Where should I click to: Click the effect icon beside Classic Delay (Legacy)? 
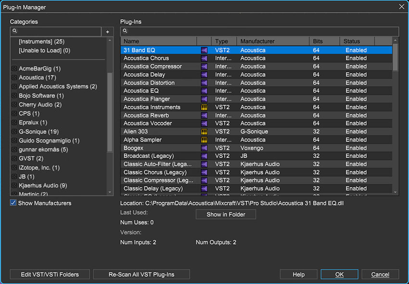coord(204,188)
